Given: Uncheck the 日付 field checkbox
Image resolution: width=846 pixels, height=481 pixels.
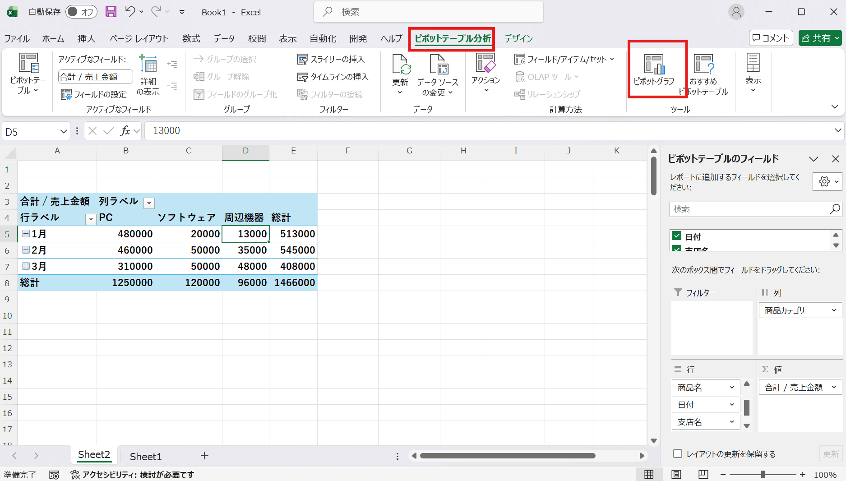Looking at the screenshot, I should [x=676, y=236].
